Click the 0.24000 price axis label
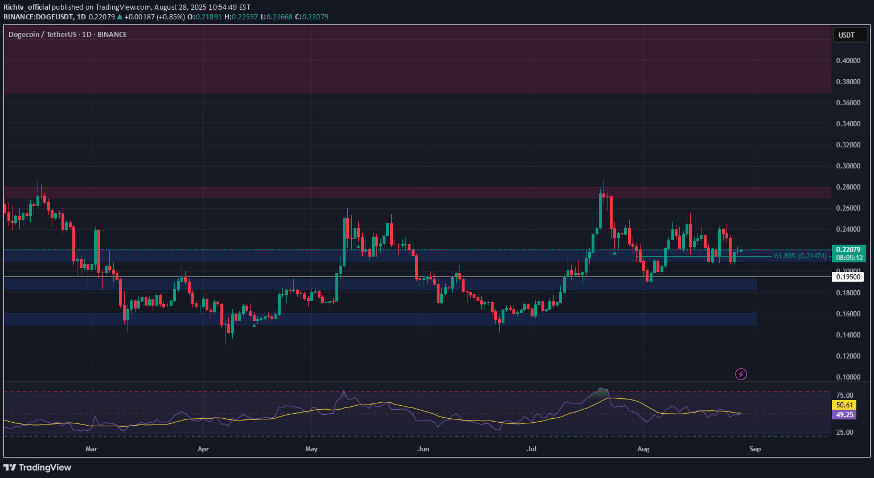The width and height of the screenshot is (874, 478). click(848, 229)
